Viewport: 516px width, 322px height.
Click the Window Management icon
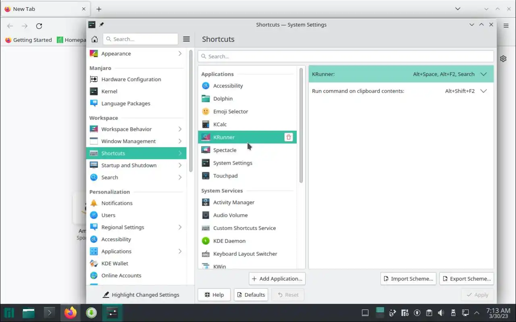point(94,141)
